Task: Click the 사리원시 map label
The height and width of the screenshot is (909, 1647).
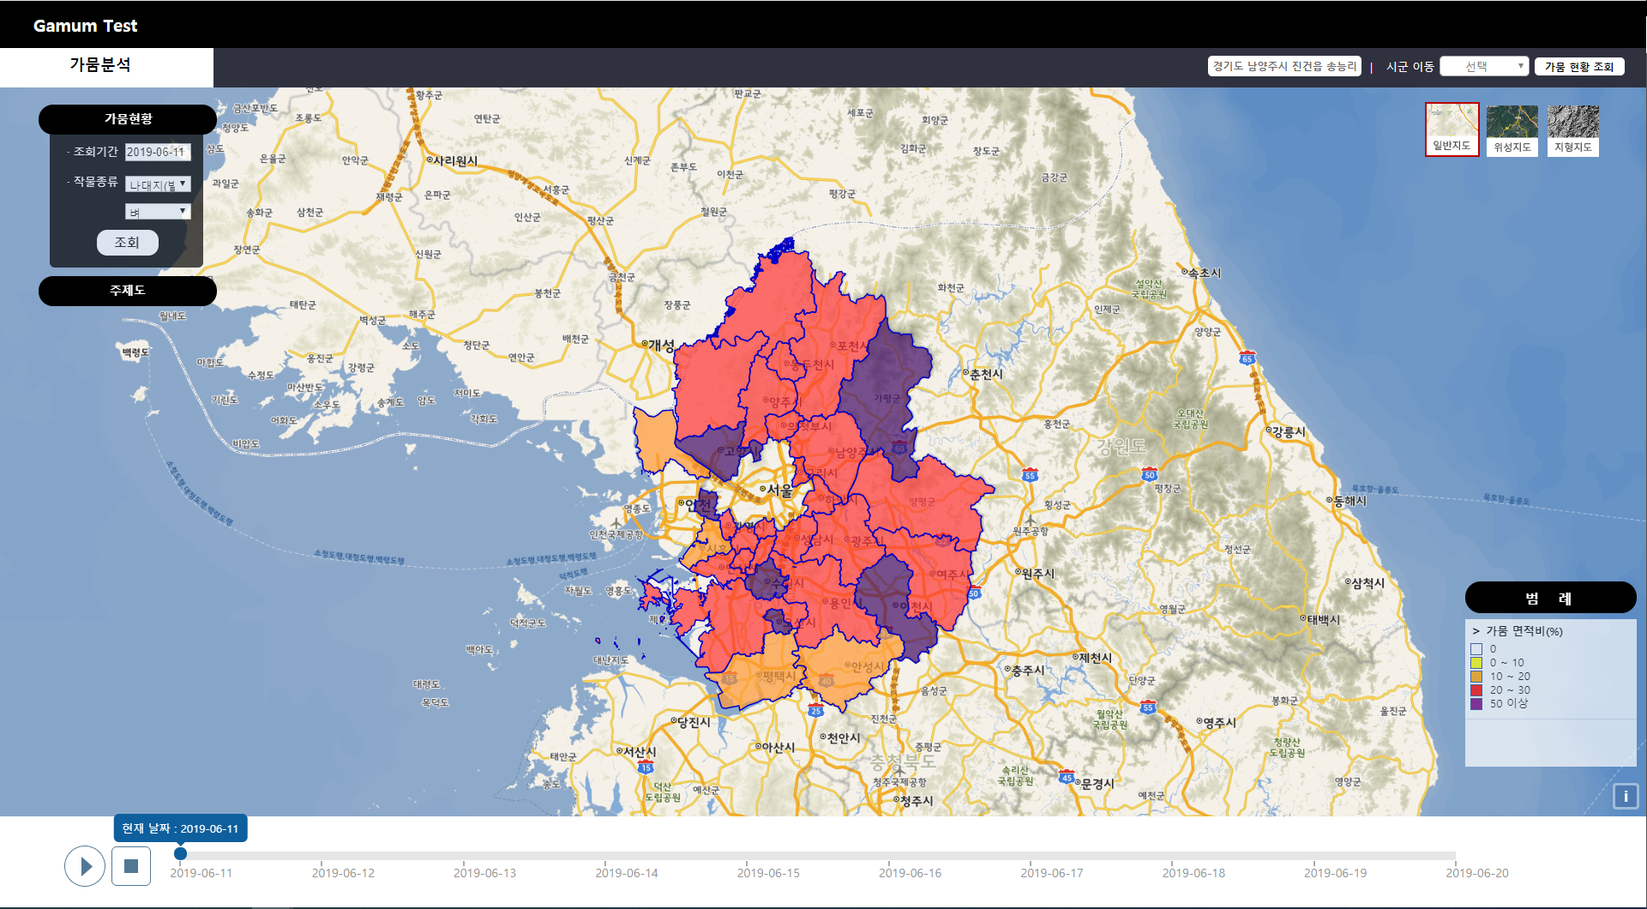Action: (453, 160)
